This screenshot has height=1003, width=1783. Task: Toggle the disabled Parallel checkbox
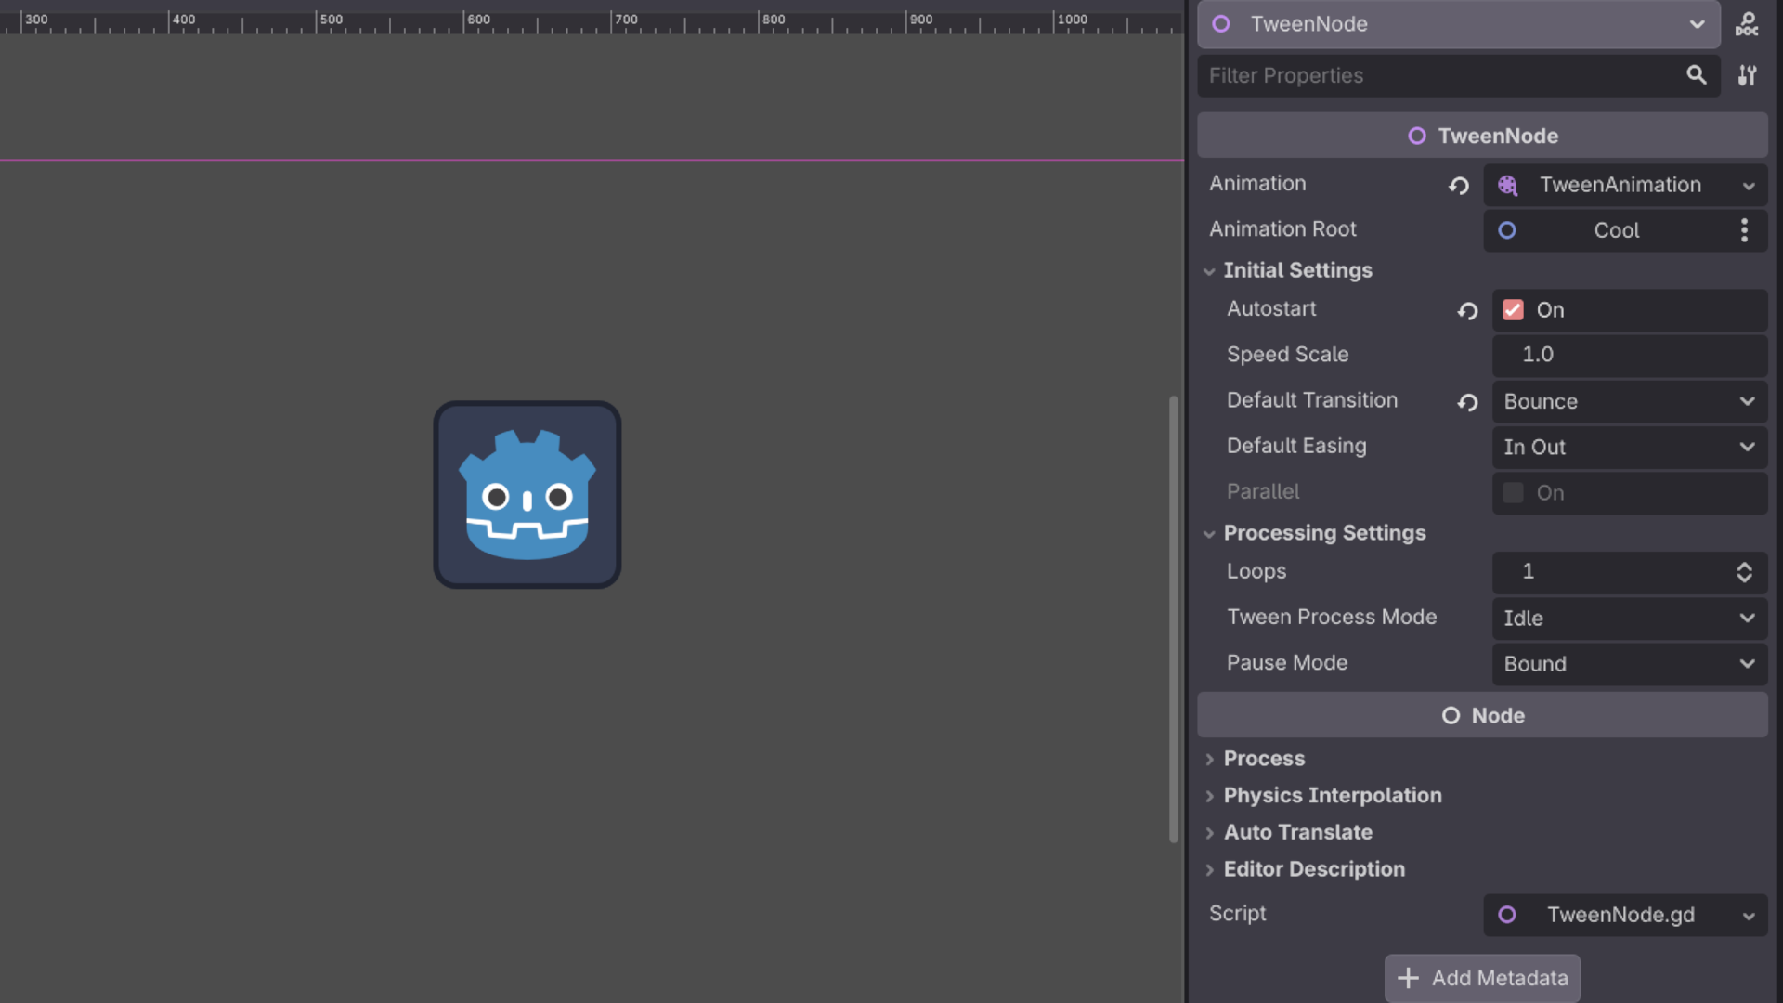pyautogui.click(x=1513, y=493)
